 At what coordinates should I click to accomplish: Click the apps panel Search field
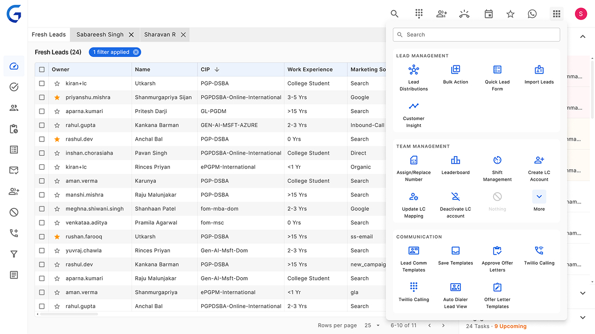click(x=476, y=35)
